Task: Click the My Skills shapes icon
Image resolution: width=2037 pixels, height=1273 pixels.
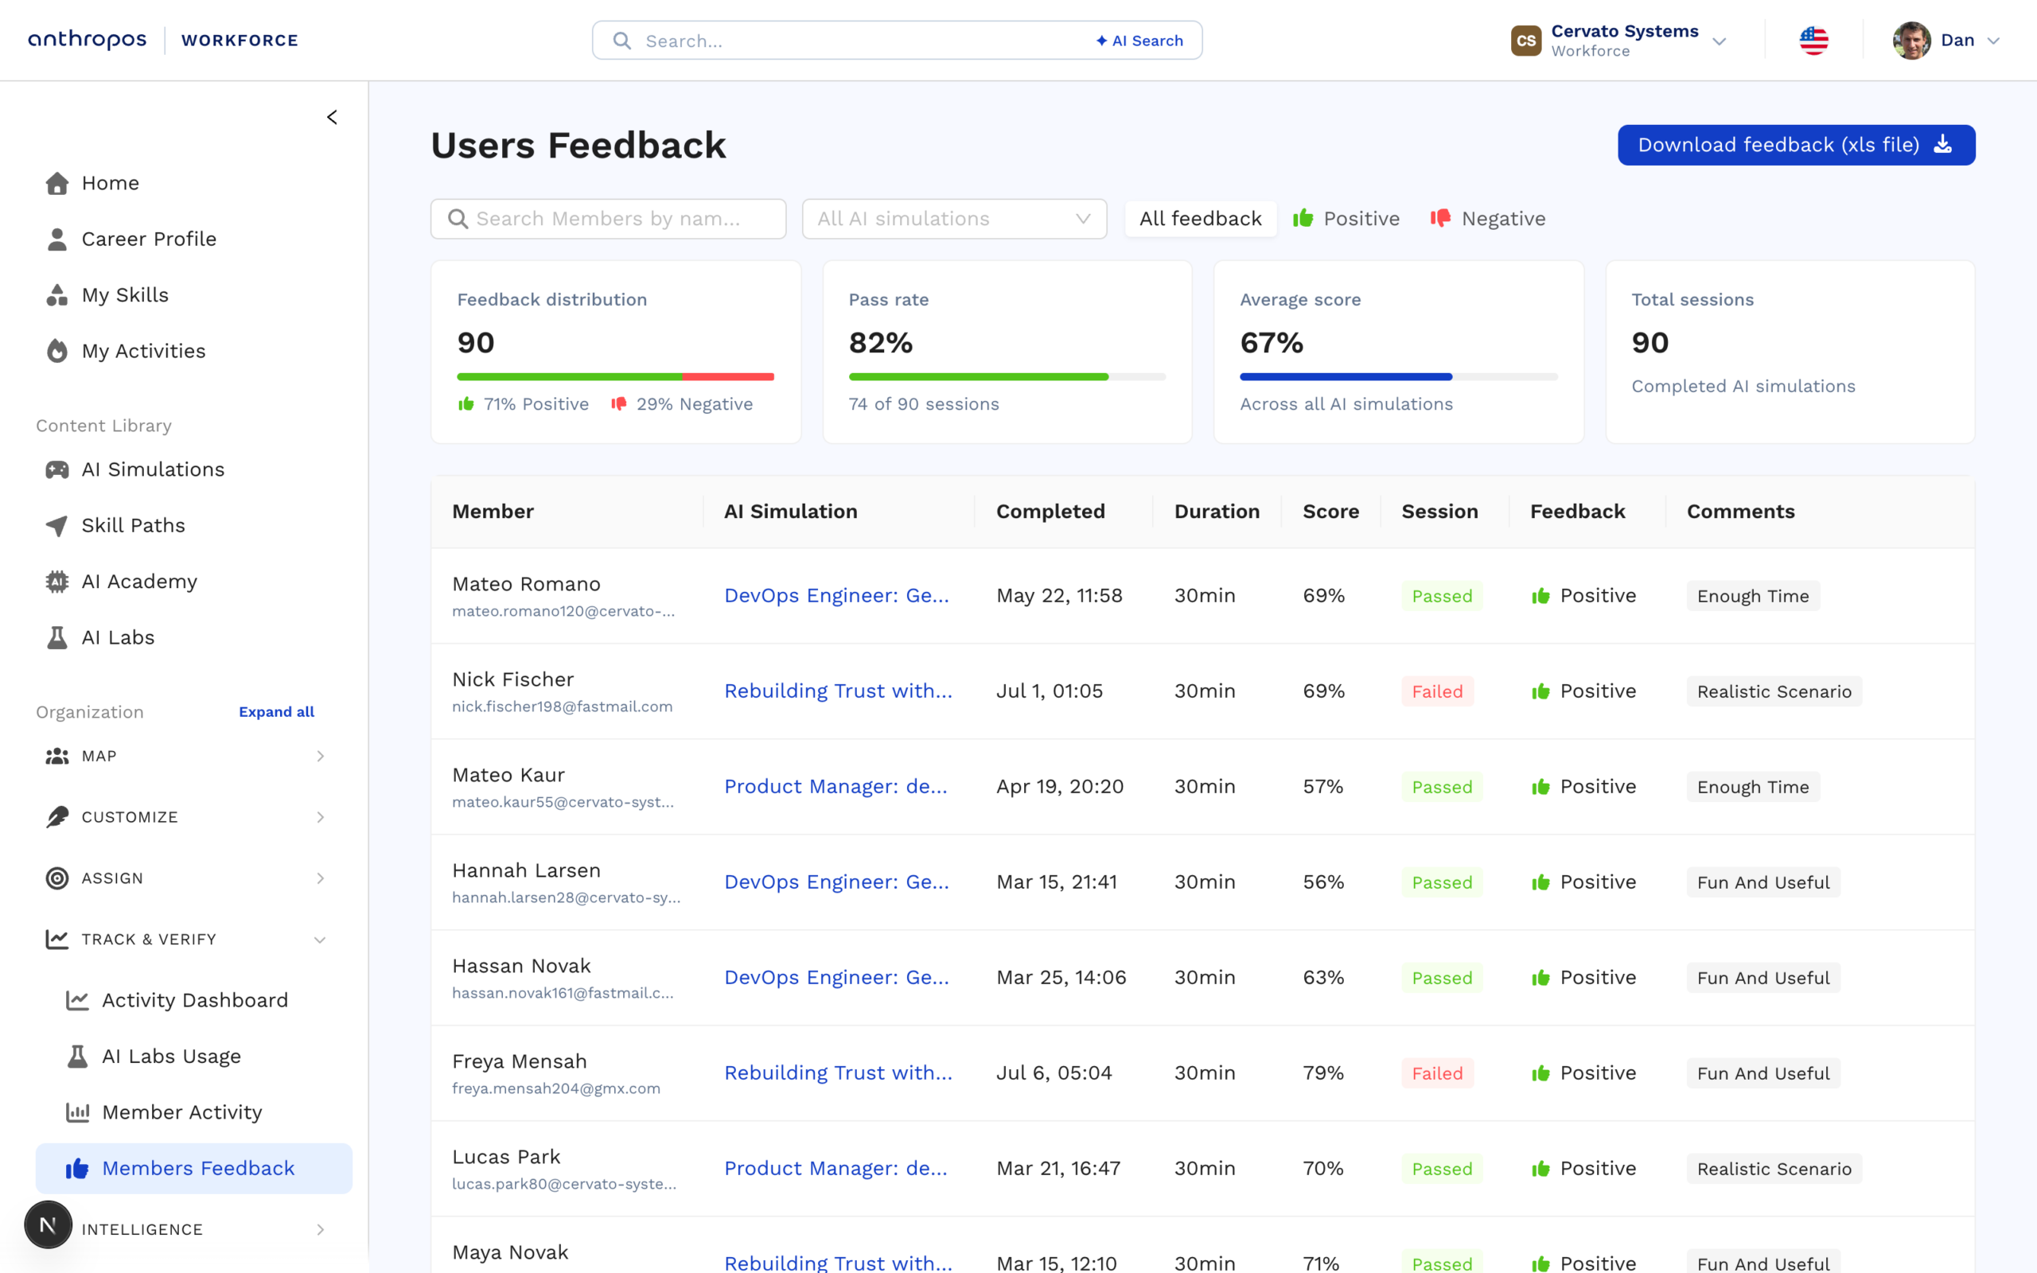Action: tap(57, 295)
